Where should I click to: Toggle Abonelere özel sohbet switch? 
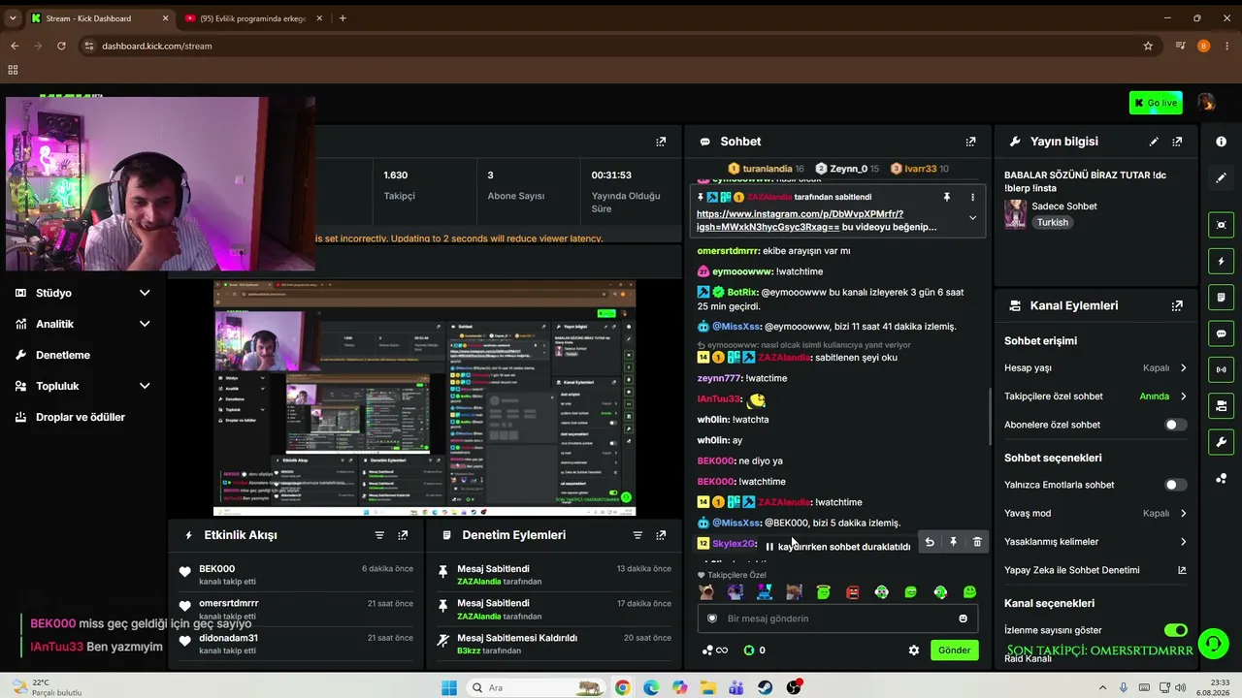coord(1175,425)
